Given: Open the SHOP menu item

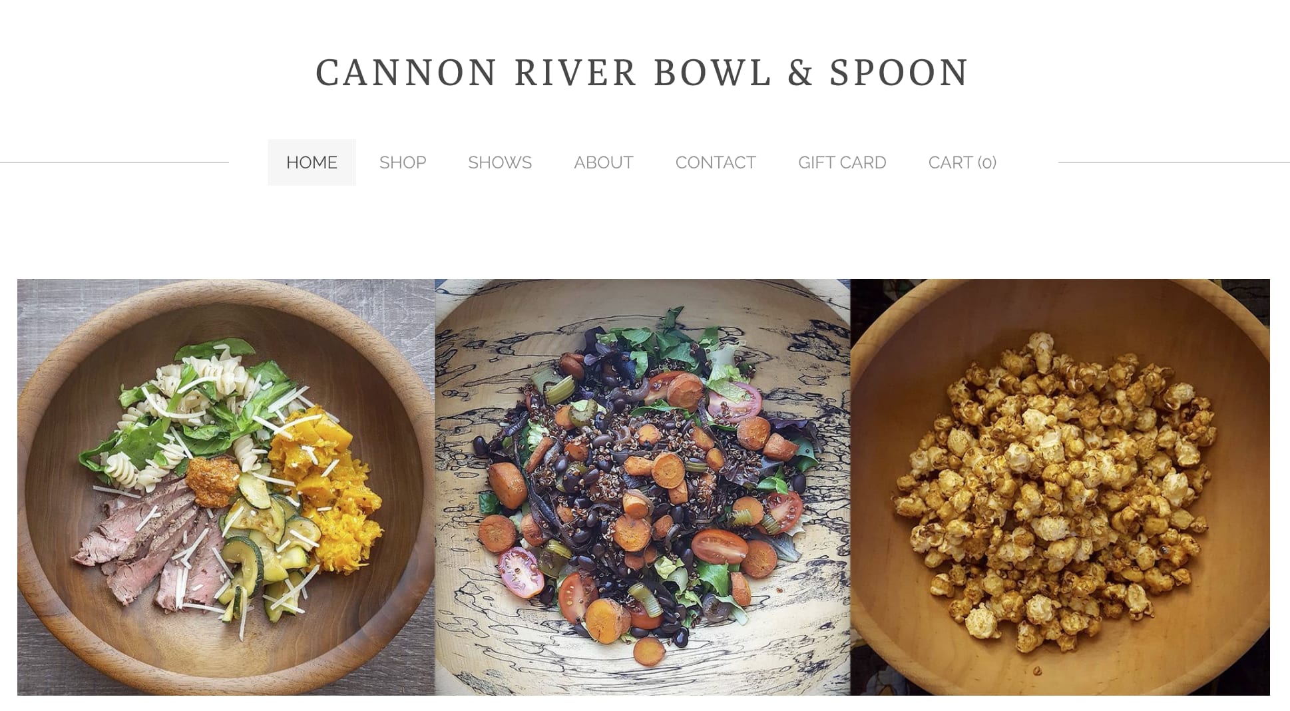Looking at the screenshot, I should 403,162.
